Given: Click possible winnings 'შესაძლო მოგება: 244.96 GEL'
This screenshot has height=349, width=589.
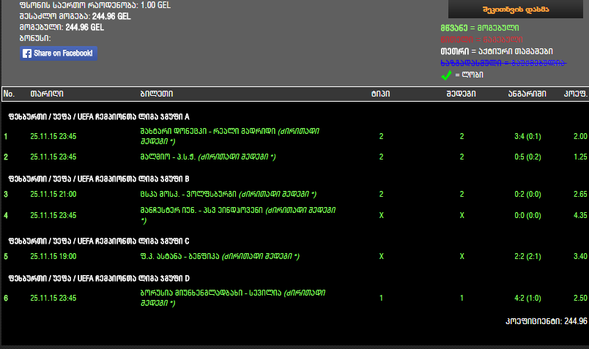Looking at the screenshot, I should click(x=75, y=17).
